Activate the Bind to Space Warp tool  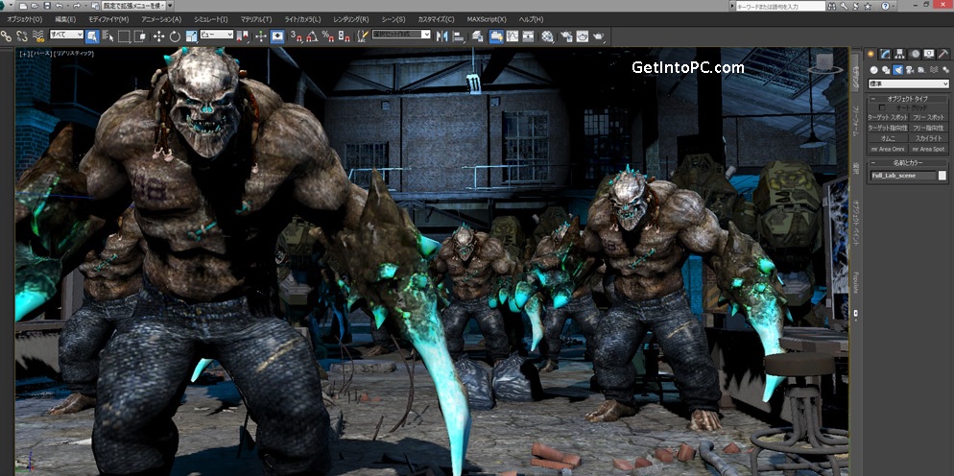click(x=38, y=36)
